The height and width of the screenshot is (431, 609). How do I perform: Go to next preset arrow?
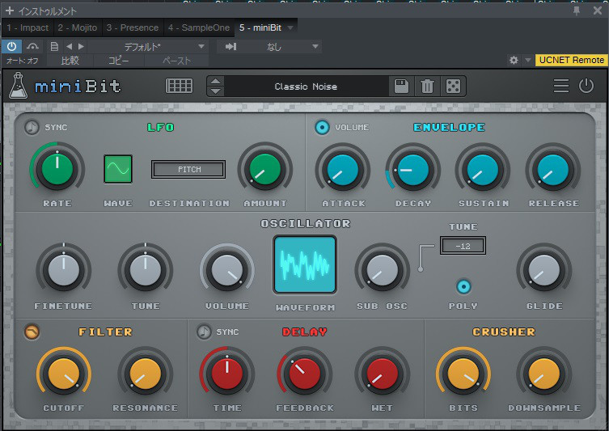pyautogui.click(x=81, y=47)
